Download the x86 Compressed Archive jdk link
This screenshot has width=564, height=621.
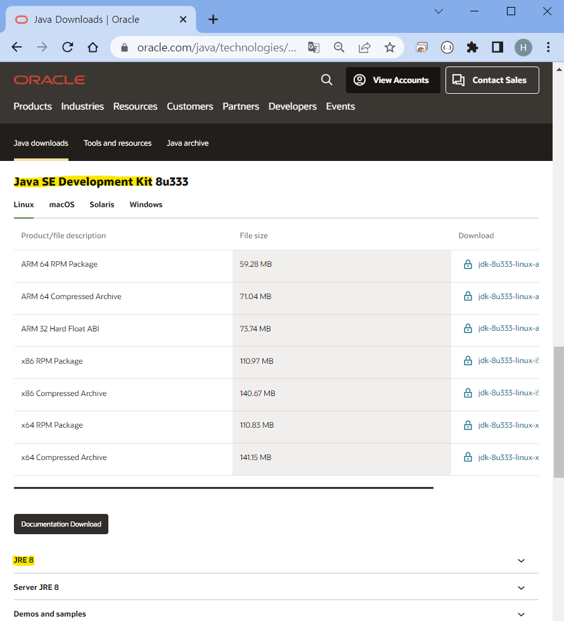tap(508, 393)
